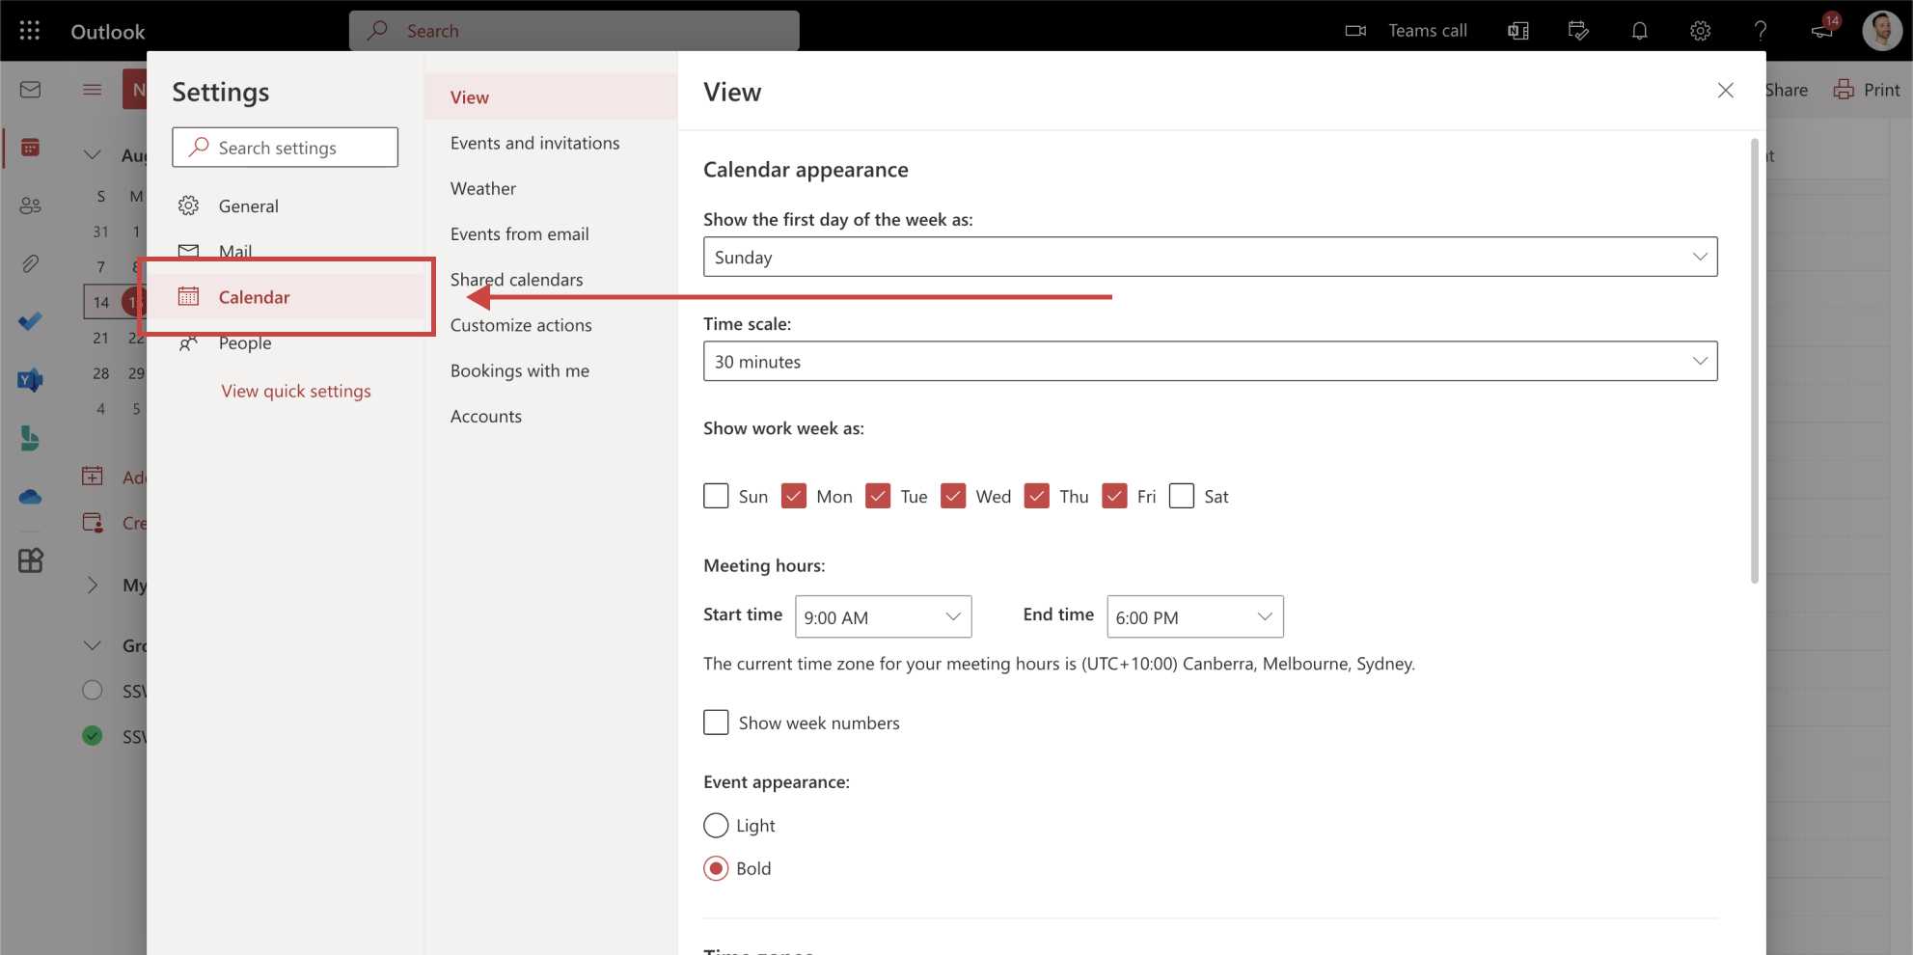1913x955 pixels.
Task: Click the create bookings page icon
Action: click(93, 522)
